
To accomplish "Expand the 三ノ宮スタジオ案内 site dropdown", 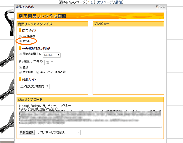I will click(34, 86).
